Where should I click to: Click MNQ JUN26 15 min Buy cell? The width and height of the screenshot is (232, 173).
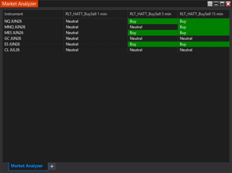[x=204, y=27]
